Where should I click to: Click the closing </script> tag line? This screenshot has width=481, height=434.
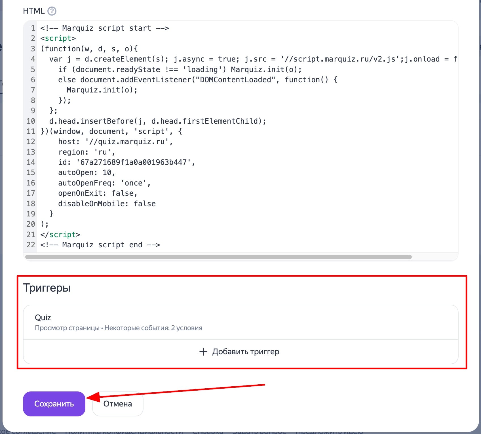[x=60, y=235]
